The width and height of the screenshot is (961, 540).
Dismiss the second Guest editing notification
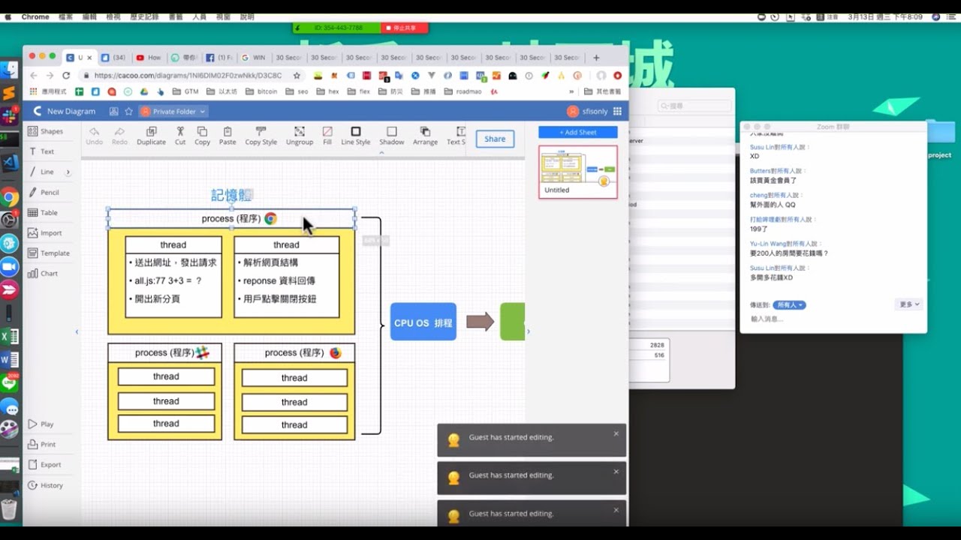[x=616, y=472]
